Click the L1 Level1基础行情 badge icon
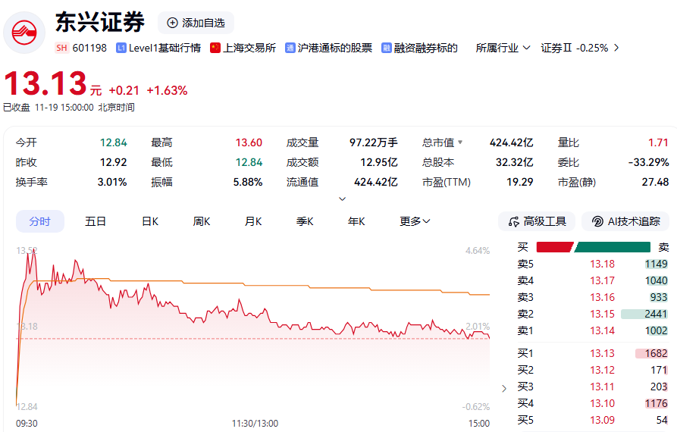Image resolution: width=677 pixels, height=432 pixels. [x=121, y=48]
